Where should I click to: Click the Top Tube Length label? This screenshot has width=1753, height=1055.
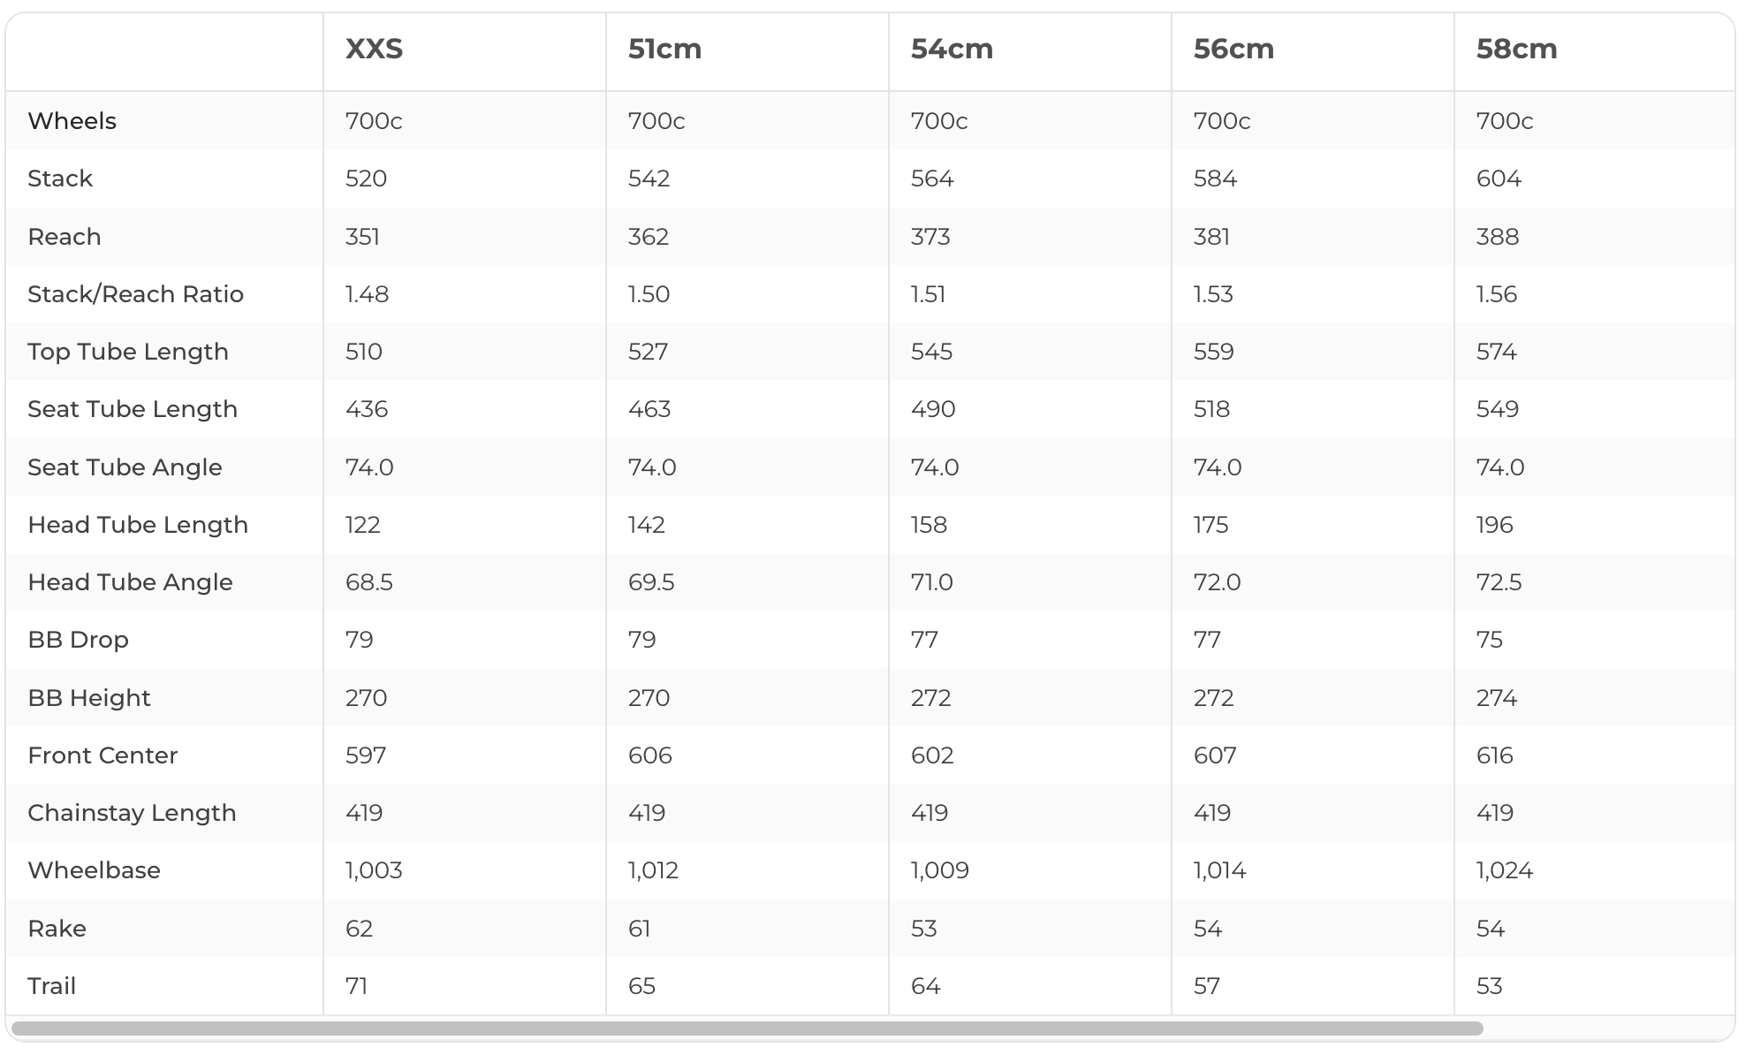click(128, 352)
